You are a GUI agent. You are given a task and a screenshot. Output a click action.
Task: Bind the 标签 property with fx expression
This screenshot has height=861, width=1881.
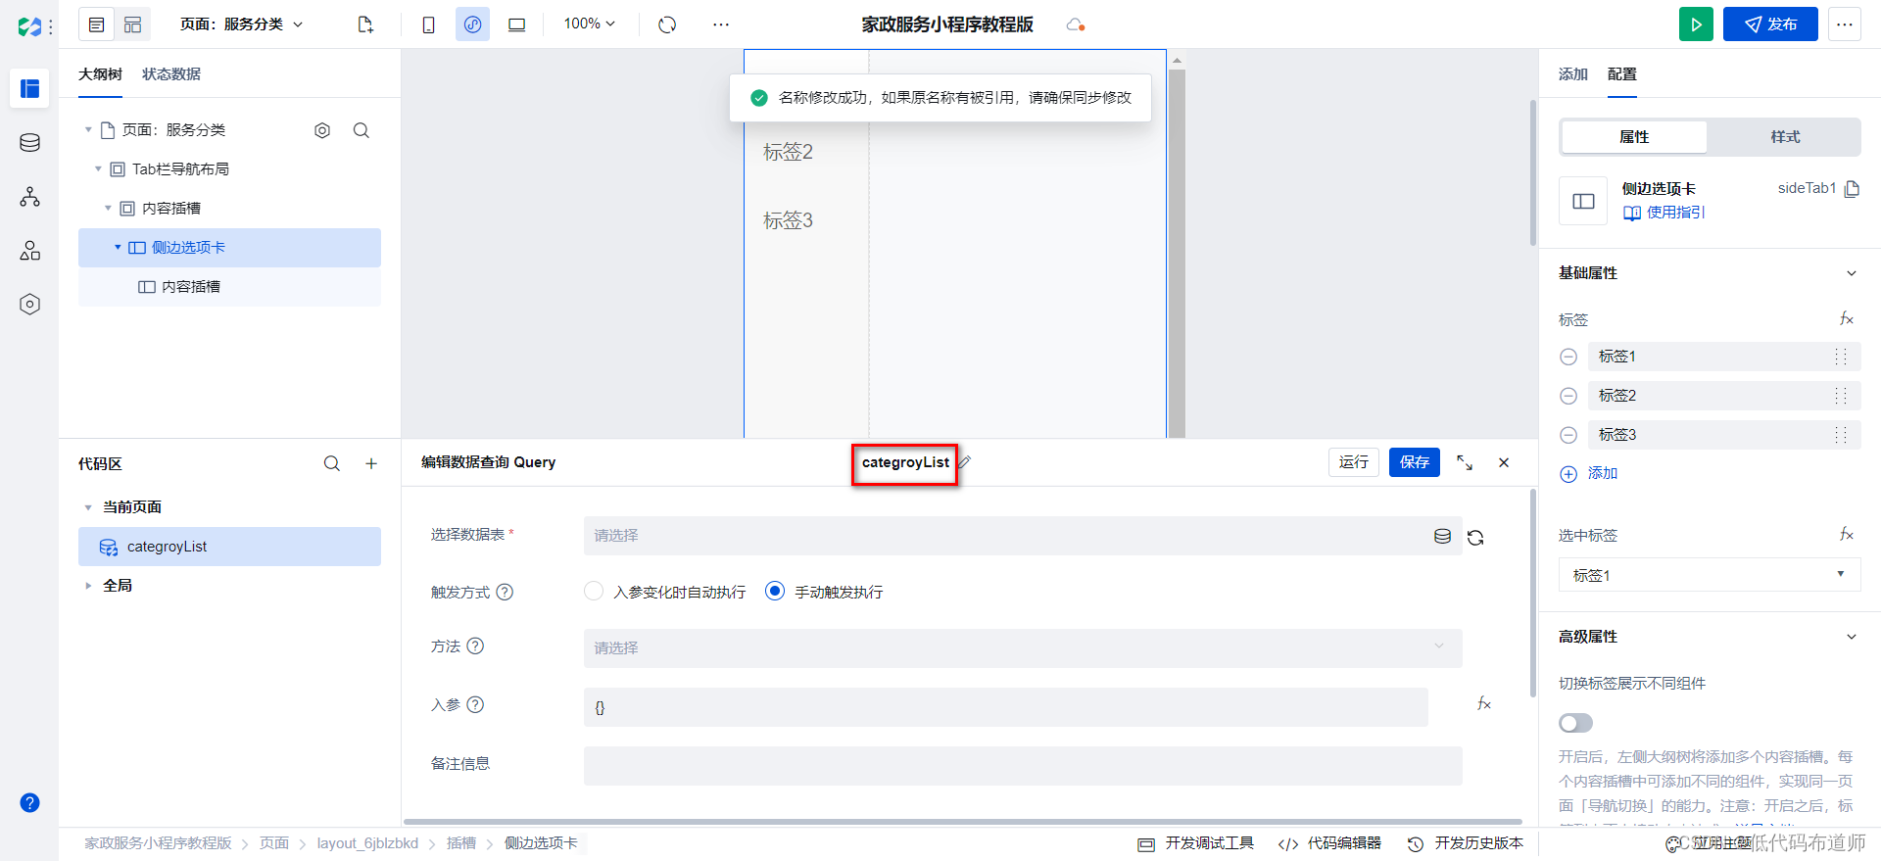[1846, 319]
